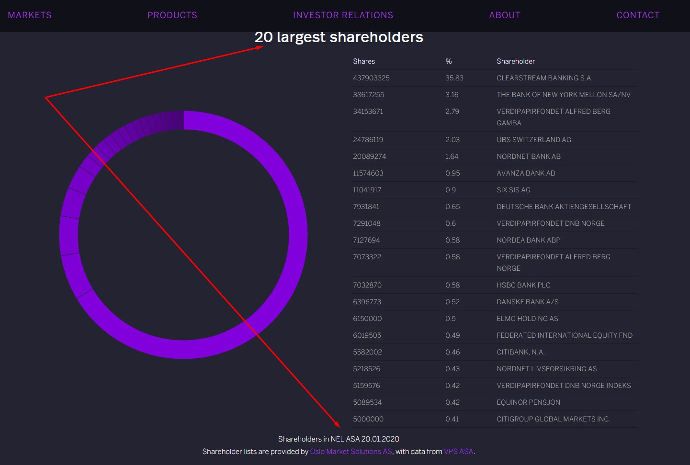This screenshot has width=690, height=465.
Task: Click the Shareholder column header
Action: click(x=516, y=61)
